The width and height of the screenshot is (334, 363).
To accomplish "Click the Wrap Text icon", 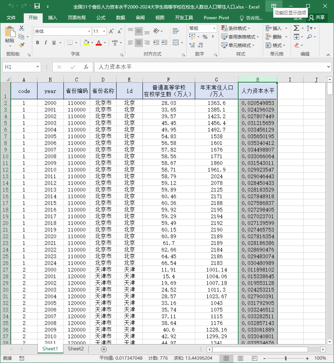I will (176, 31).
